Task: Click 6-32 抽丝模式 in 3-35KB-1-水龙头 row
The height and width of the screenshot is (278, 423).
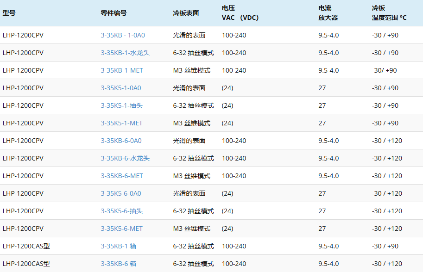Action: pos(193,53)
